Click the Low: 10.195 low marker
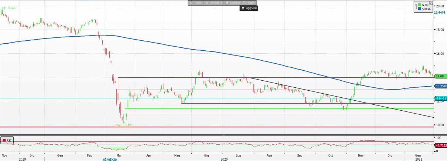 click(x=124, y=125)
